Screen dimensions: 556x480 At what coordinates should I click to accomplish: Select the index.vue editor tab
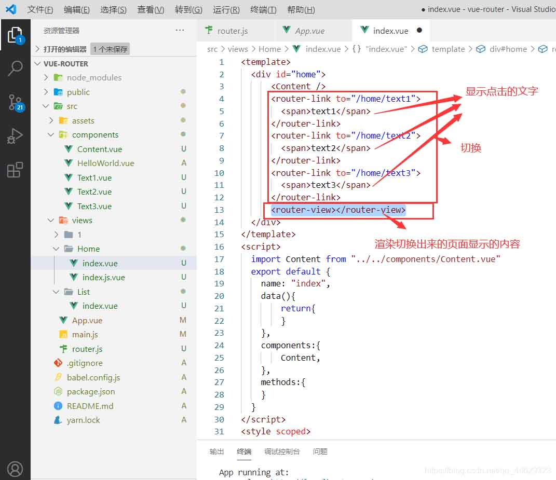[x=391, y=31]
